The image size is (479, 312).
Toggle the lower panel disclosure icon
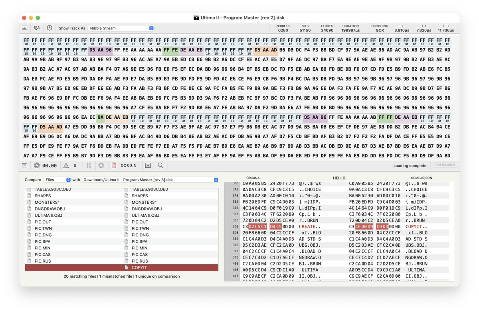click(x=25, y=165)
